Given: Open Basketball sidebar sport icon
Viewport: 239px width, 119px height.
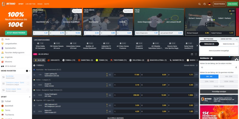Looking at the screenshot, I should pyautogui.click(x=2, y=106).
